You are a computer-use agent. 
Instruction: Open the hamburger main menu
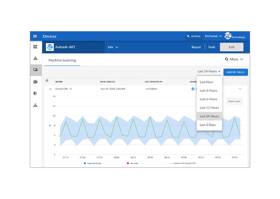[x=35, y=36]
